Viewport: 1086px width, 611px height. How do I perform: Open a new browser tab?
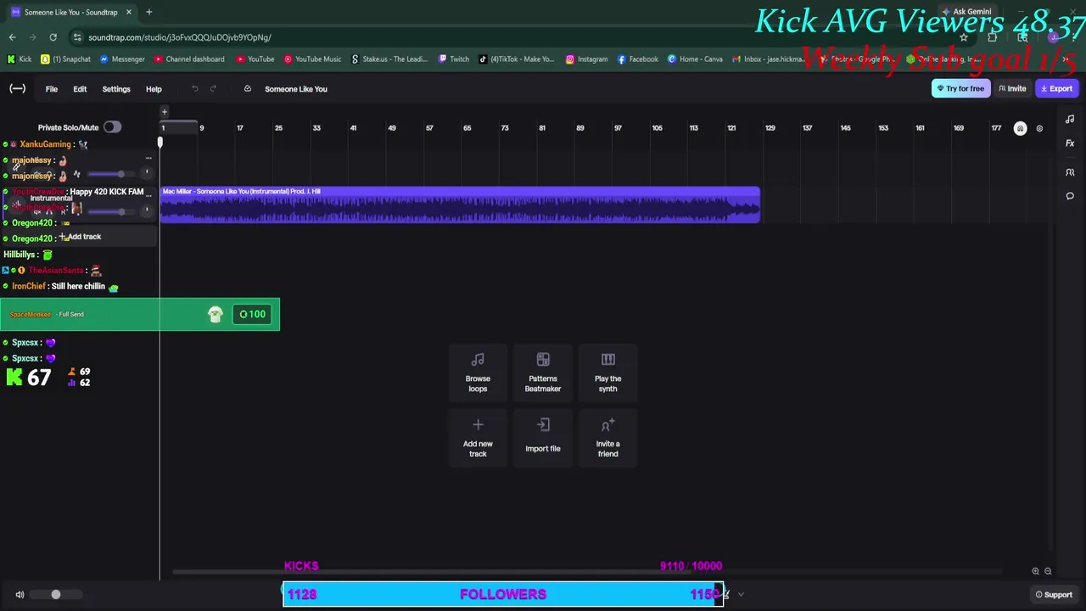[x=148, y=12]
